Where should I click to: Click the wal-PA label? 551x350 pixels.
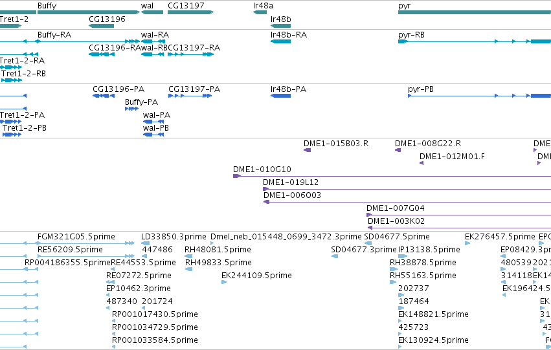pyautogui.click(x=157, y=115)
